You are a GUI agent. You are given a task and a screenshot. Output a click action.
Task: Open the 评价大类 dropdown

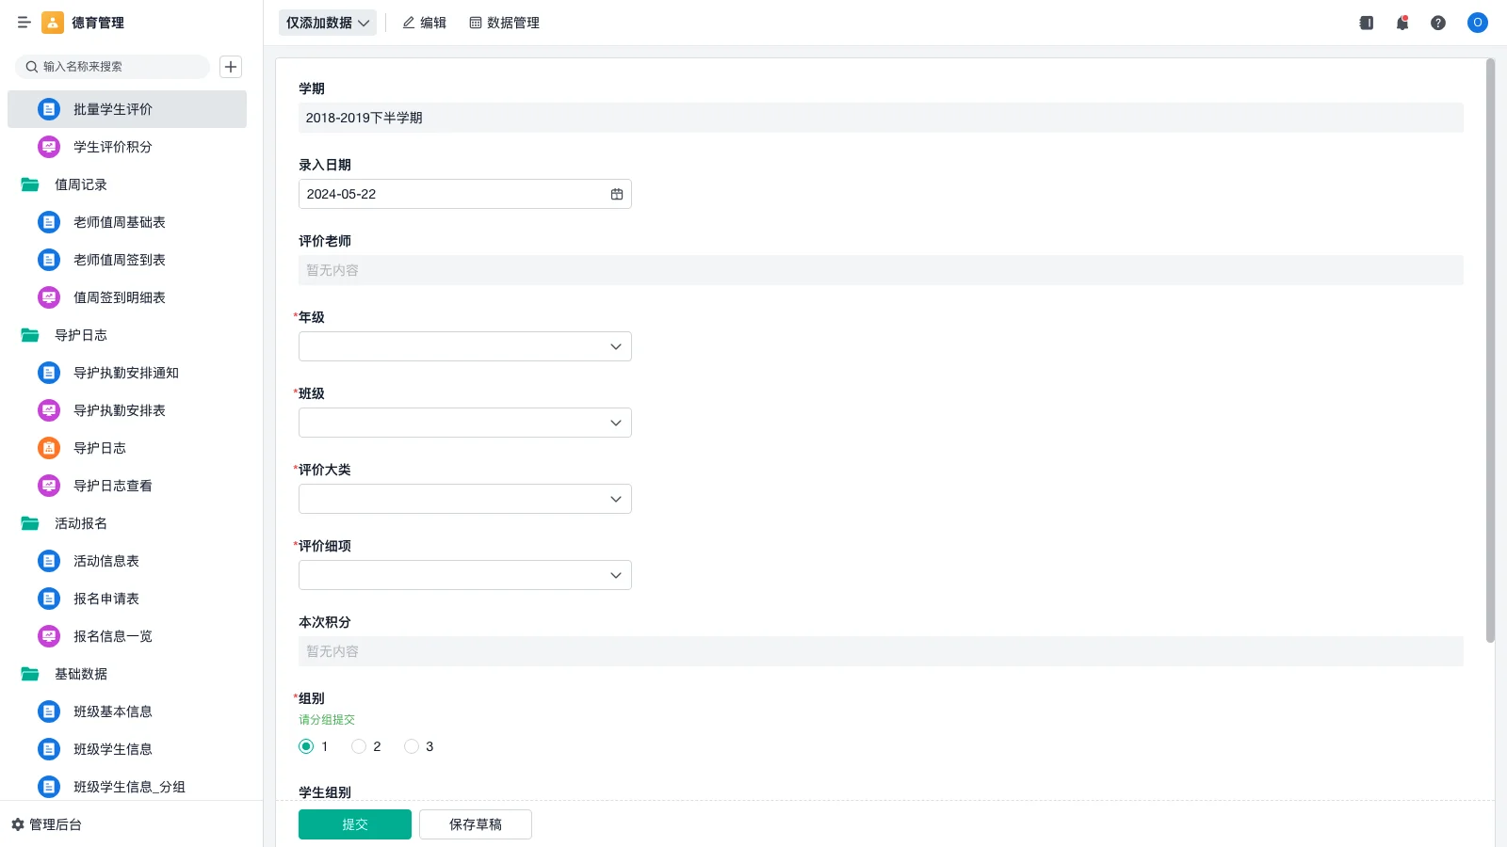[464, 499]
